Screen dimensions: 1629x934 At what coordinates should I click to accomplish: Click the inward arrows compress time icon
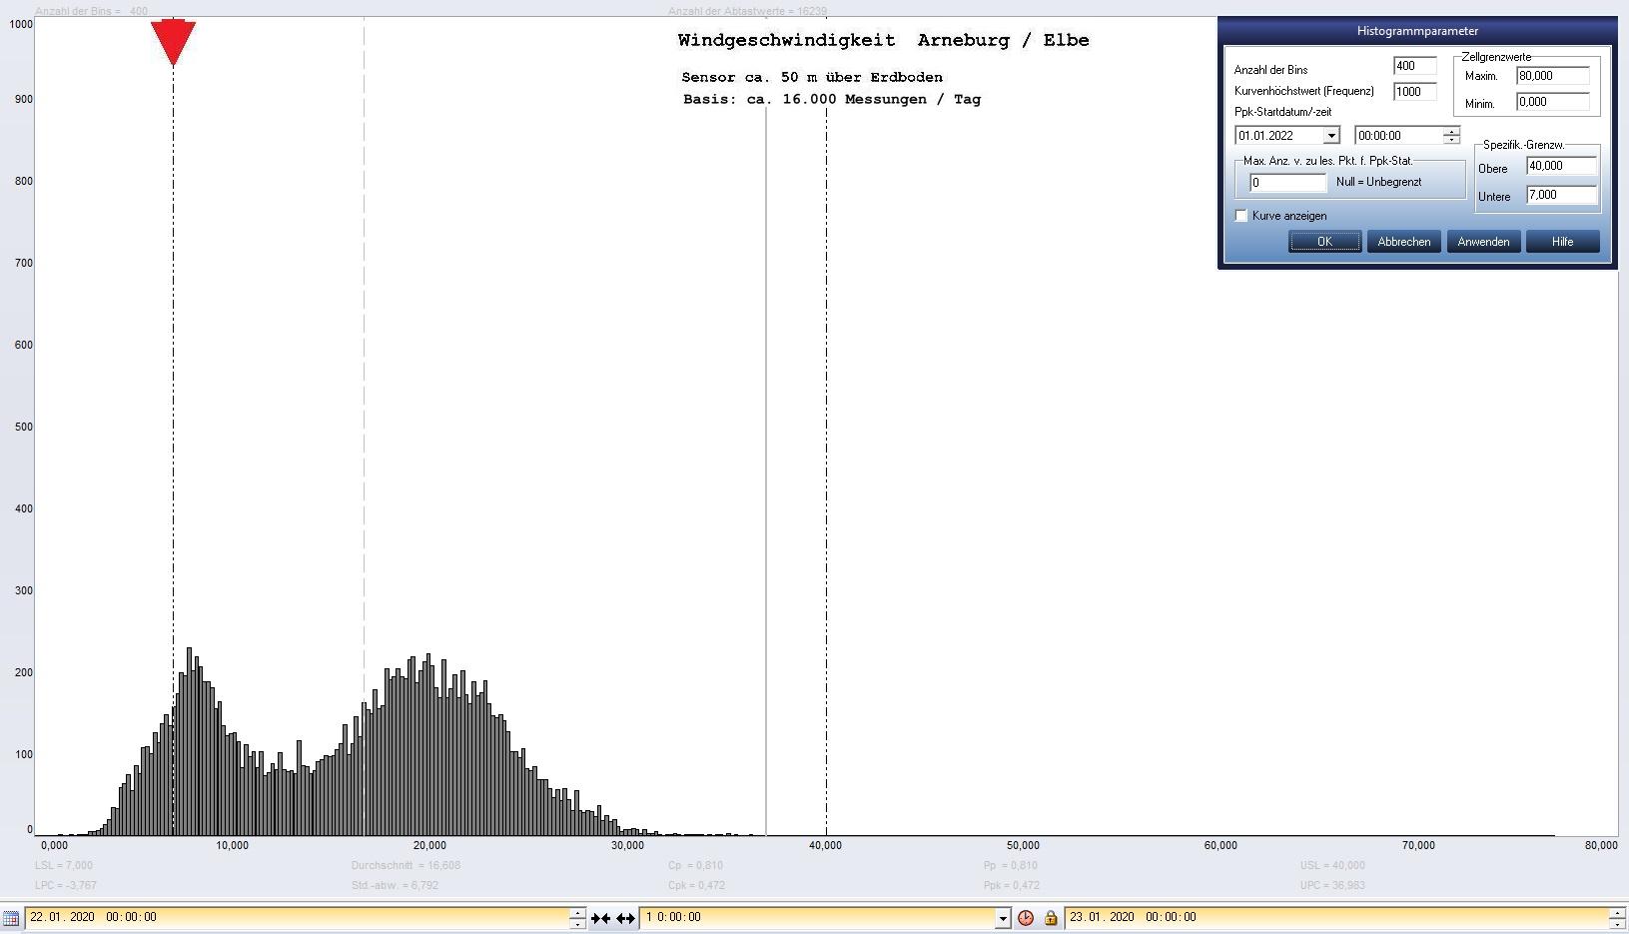click(600, 918)
